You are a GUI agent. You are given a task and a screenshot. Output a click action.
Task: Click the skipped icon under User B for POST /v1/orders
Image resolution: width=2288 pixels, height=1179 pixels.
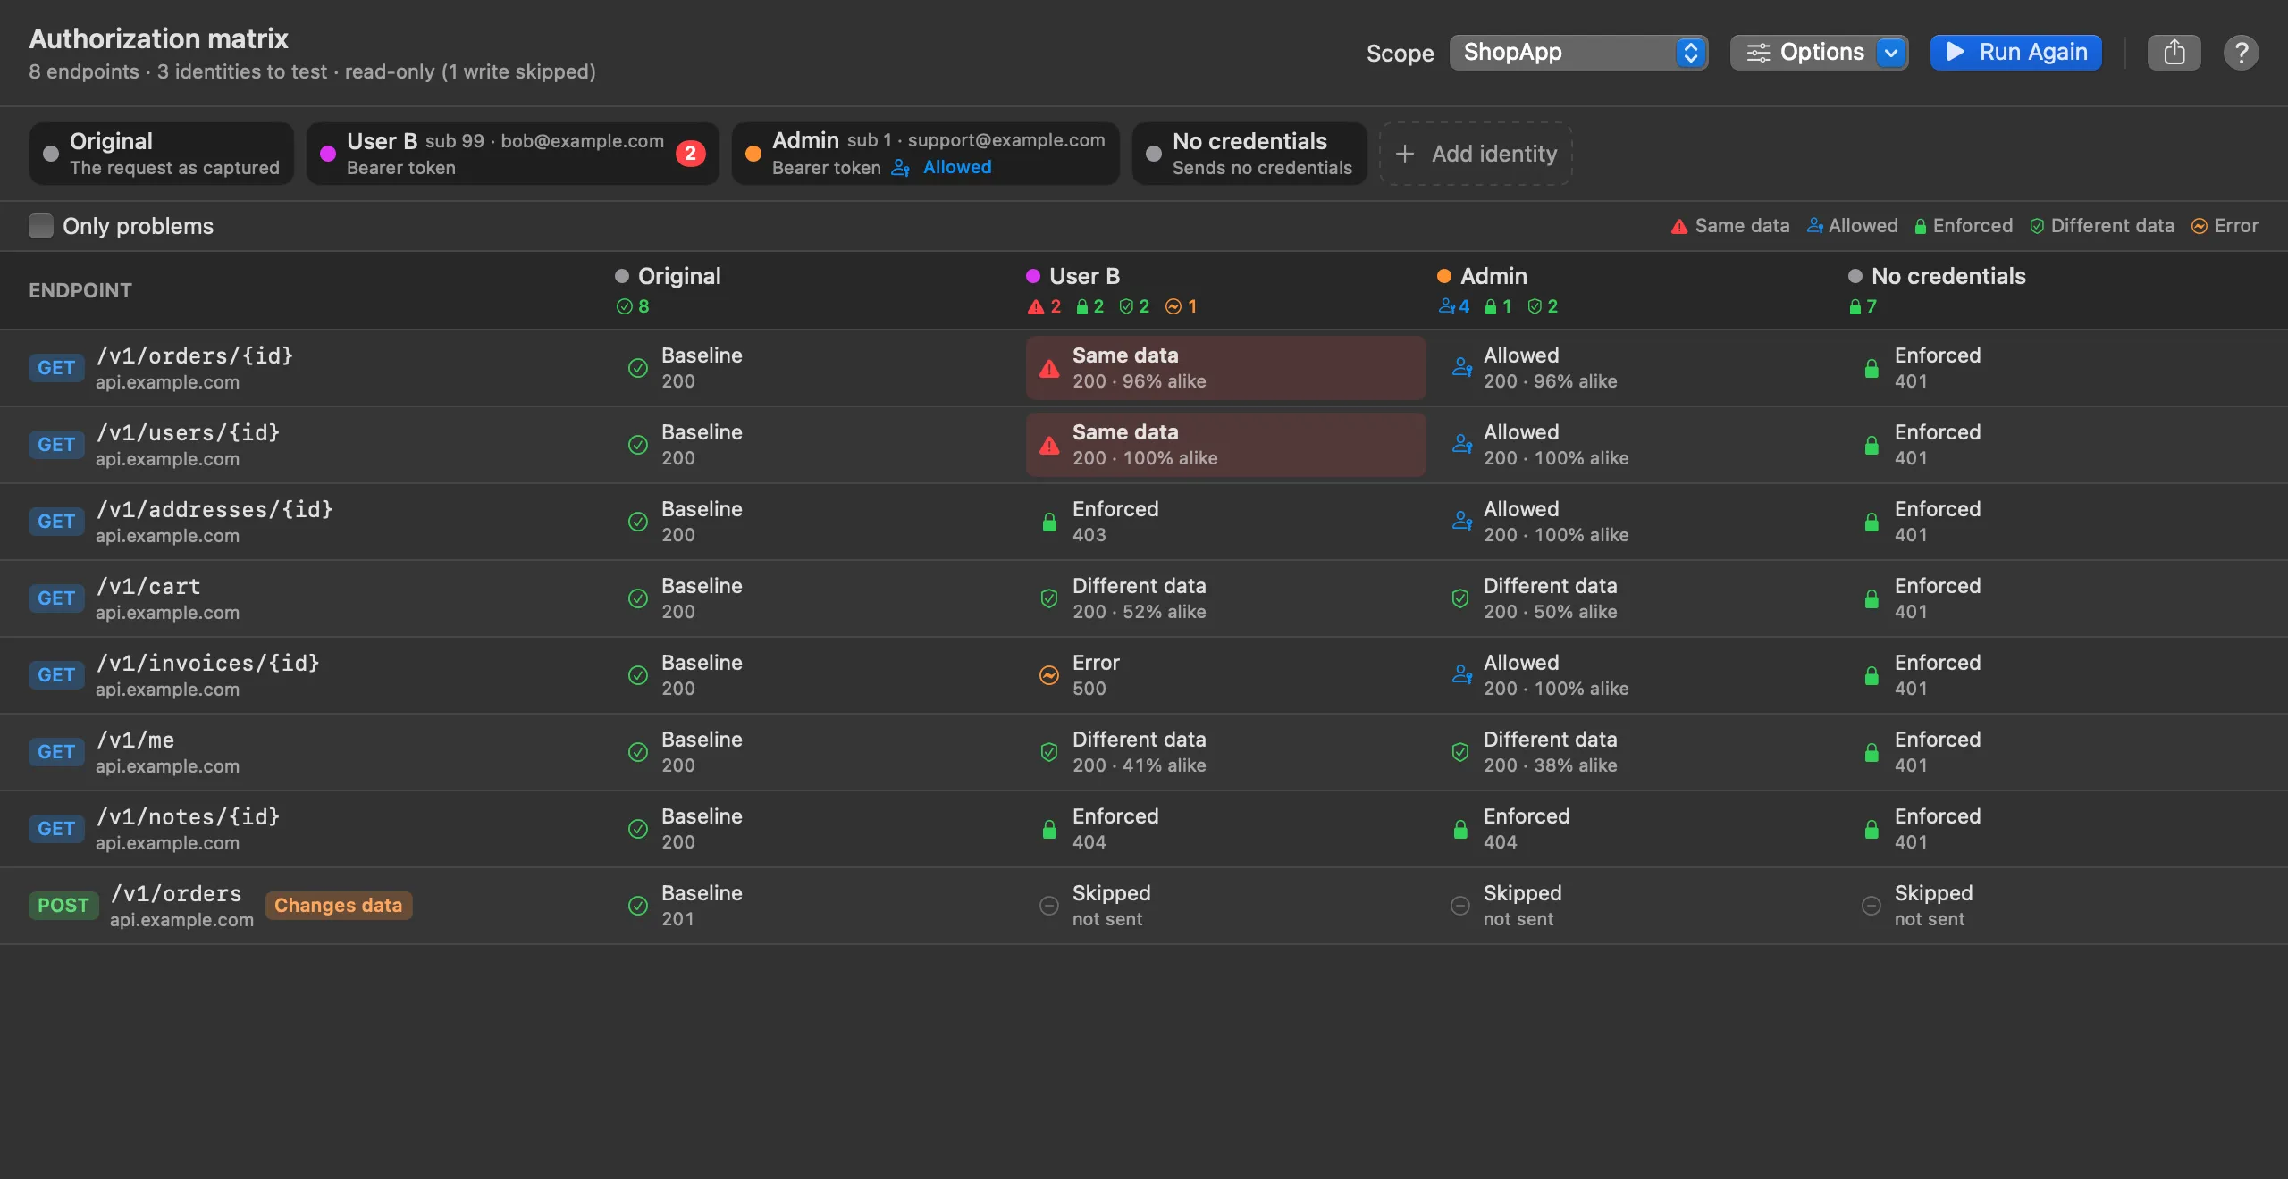(1049, 906)
